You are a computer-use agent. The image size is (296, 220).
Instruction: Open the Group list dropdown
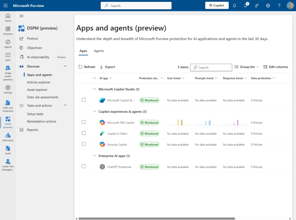pyautogui.click(x=247, y=67)
